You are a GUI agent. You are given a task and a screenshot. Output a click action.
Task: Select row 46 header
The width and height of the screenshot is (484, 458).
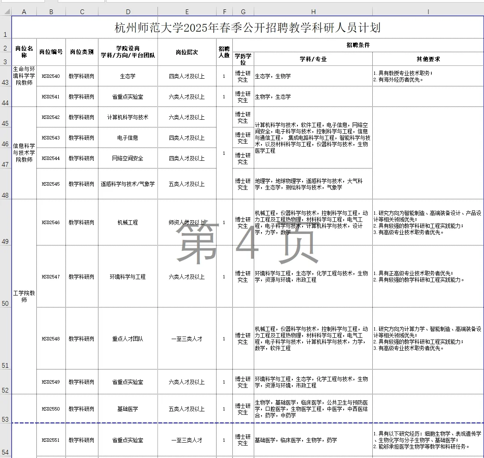tap(6, 138)
